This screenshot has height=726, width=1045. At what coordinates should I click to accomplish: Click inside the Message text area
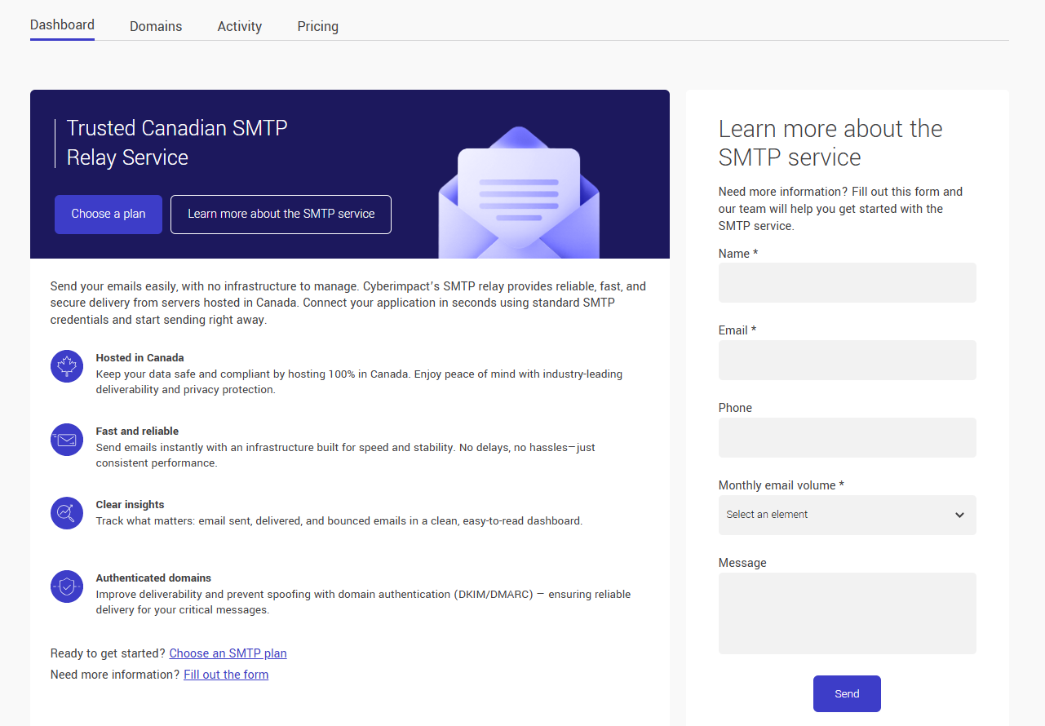click(847, 613)
